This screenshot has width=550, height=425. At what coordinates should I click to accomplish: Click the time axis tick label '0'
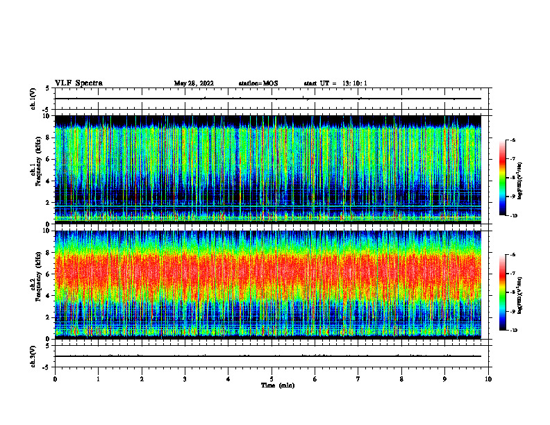55,379
